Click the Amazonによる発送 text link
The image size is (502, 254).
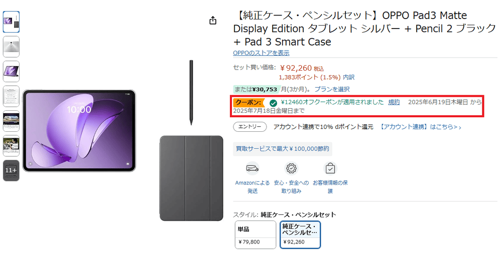click(253, 187)
